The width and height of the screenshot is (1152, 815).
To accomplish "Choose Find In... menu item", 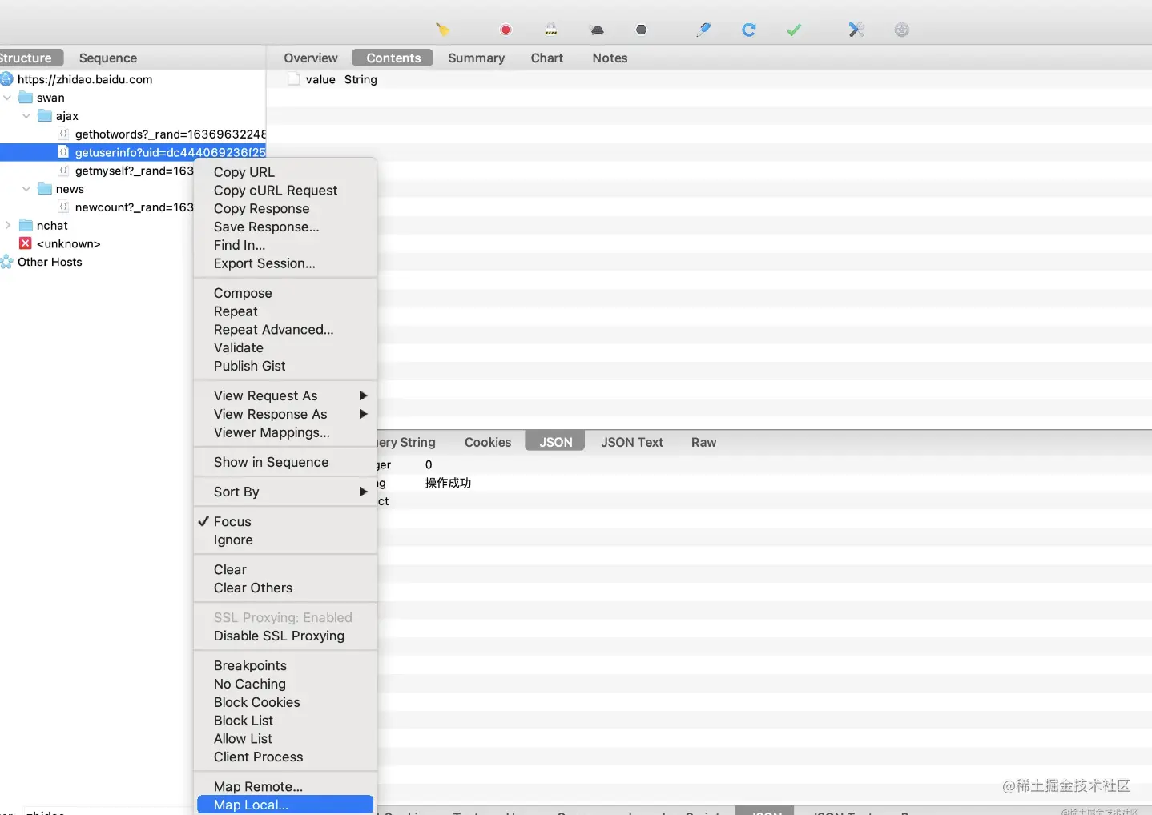I will point(285,245).
